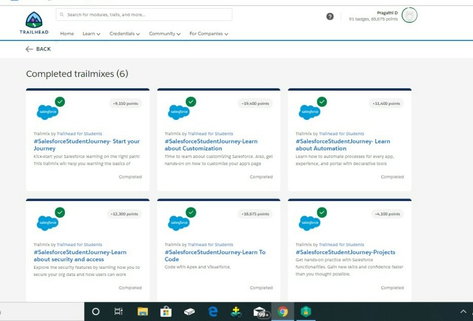This screenshot has height=321, width=473.
Task: Click Salesforce logo on Learn about Automation card
Action: pos(310,111)
